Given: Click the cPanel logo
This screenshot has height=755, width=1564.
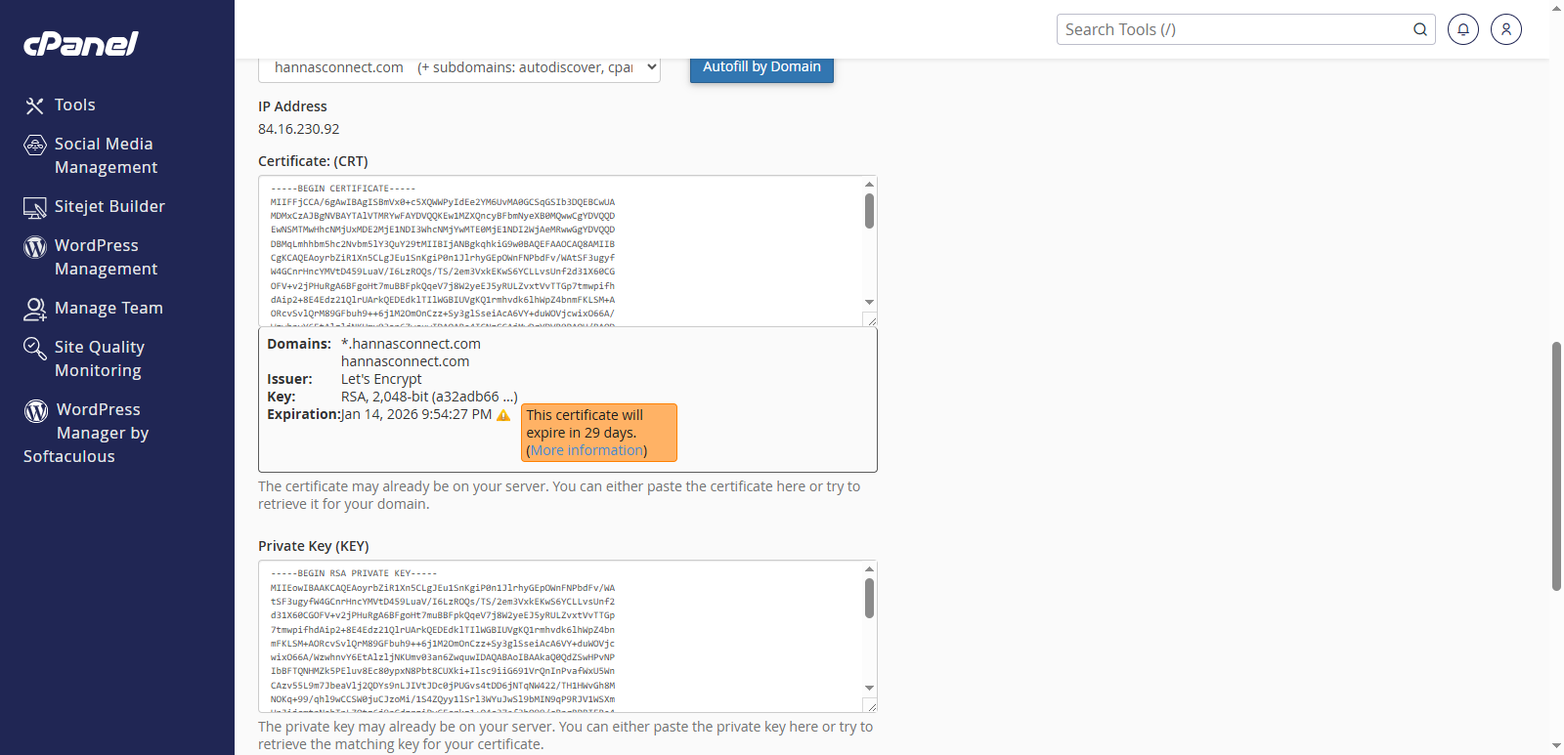Looking at the screenshot, I should click(81, 44).
